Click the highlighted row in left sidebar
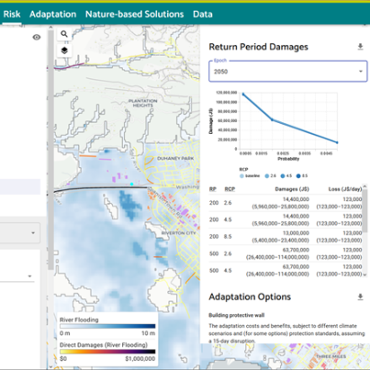370x370 pixels. click(20, 187)
